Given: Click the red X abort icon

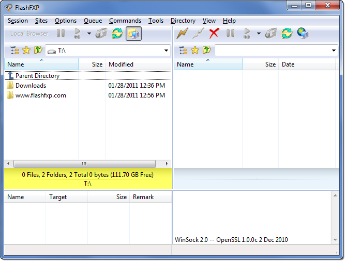Looking at the screenshot, I should click(214, 34).
